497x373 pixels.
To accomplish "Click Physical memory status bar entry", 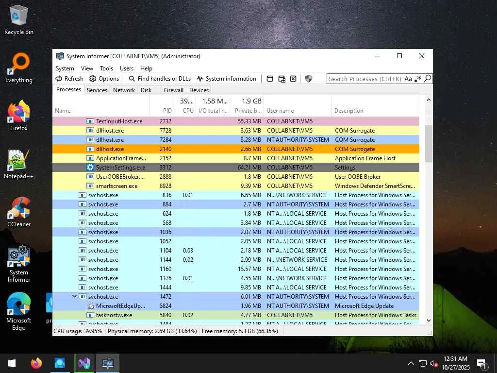I will point(152,331).
